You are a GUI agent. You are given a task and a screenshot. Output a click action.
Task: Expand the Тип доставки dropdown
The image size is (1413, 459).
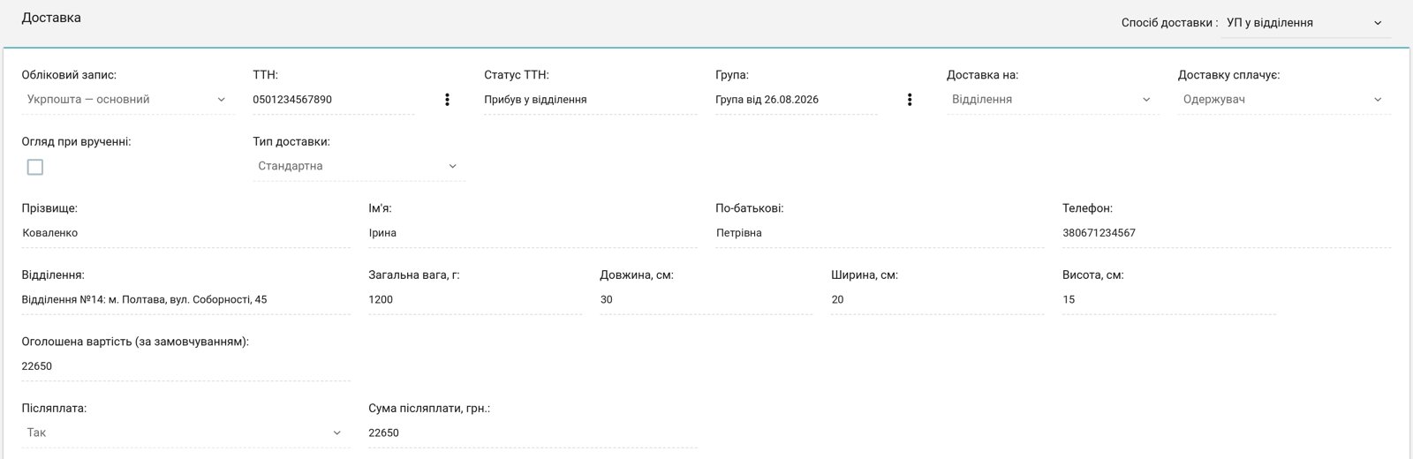(359, 166)
